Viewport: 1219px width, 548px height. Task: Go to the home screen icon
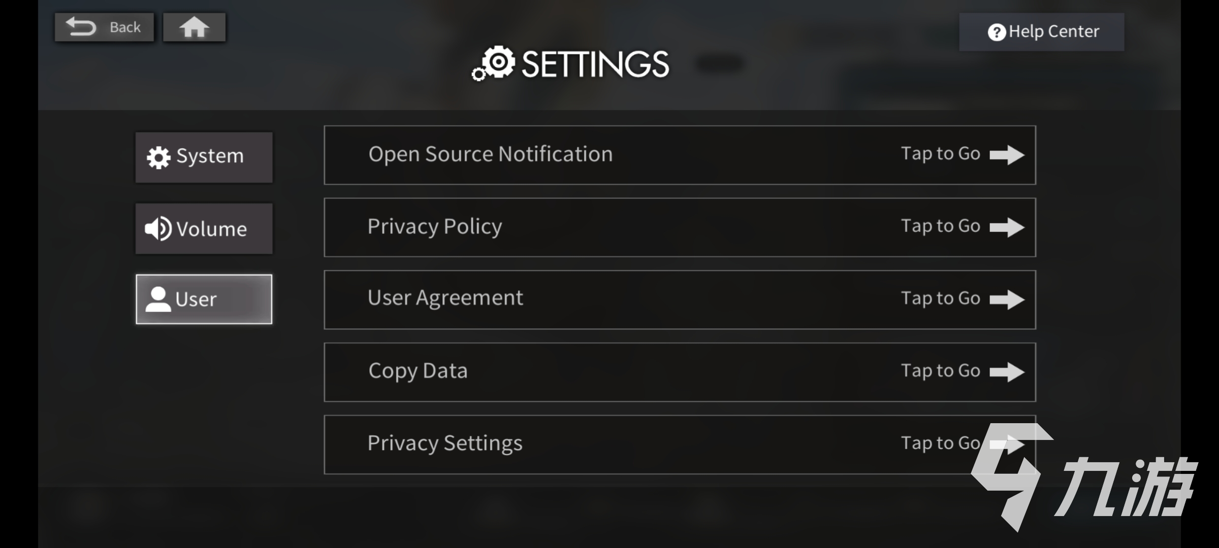coord(194,27)
